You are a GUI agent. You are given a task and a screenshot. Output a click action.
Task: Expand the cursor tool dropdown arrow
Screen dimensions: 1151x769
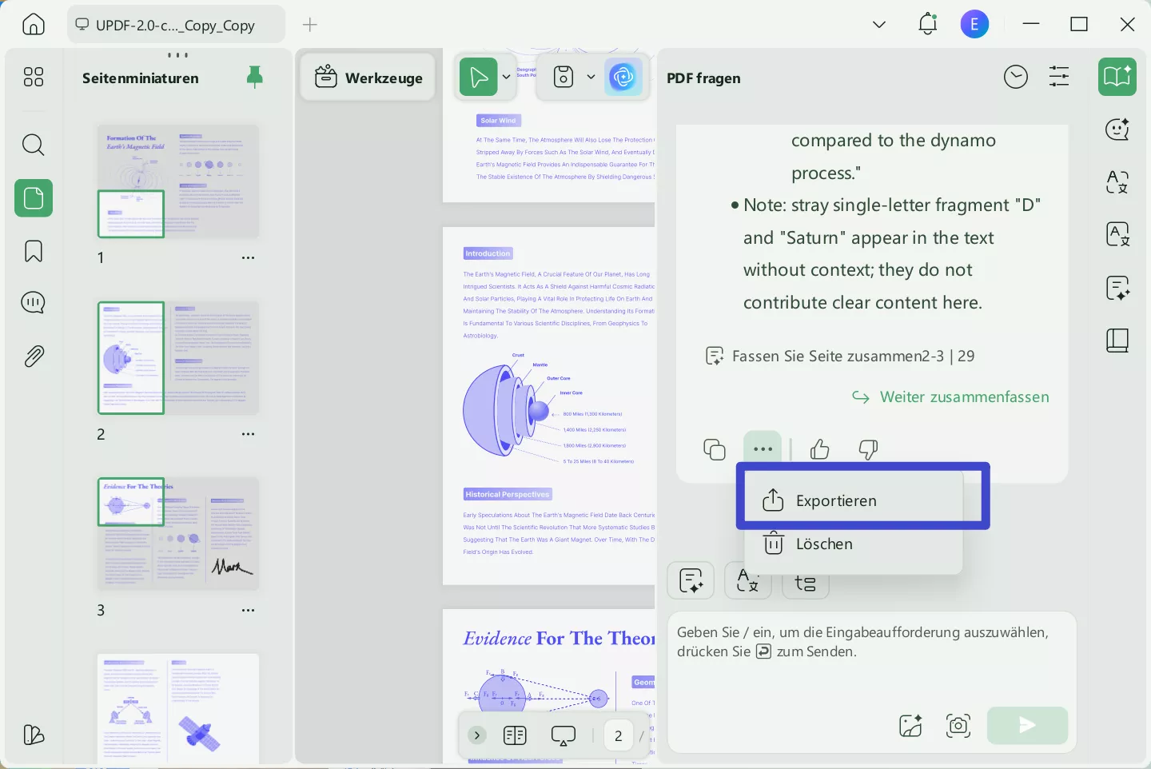click(x=506, y=78)
